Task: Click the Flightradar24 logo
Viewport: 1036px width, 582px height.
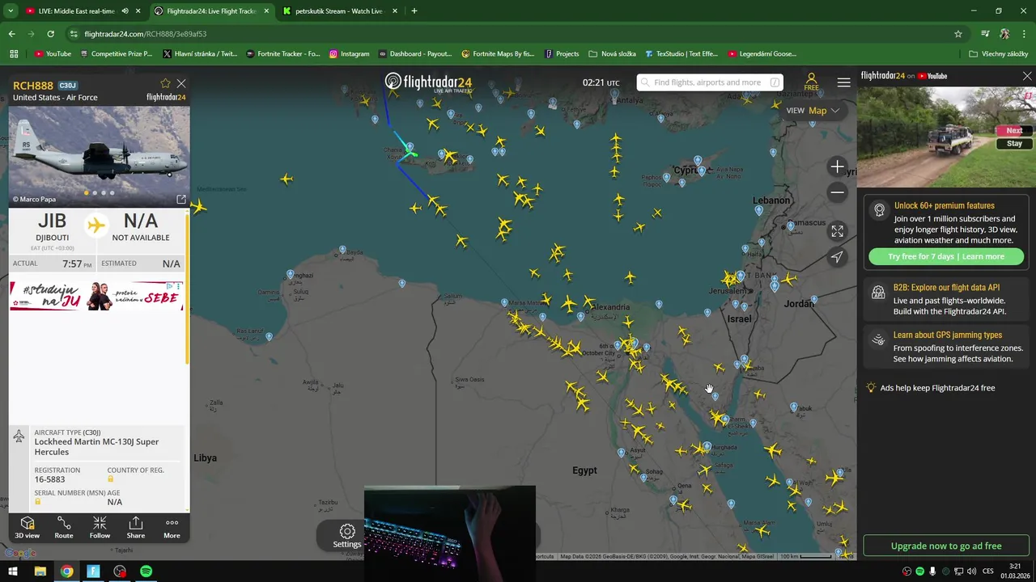Action: point(428,82)
